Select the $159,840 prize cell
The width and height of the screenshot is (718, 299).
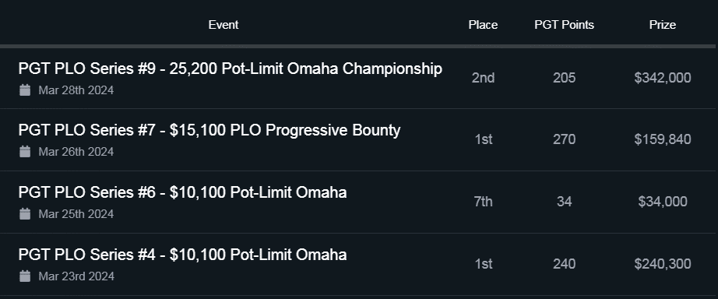[663, 139]
